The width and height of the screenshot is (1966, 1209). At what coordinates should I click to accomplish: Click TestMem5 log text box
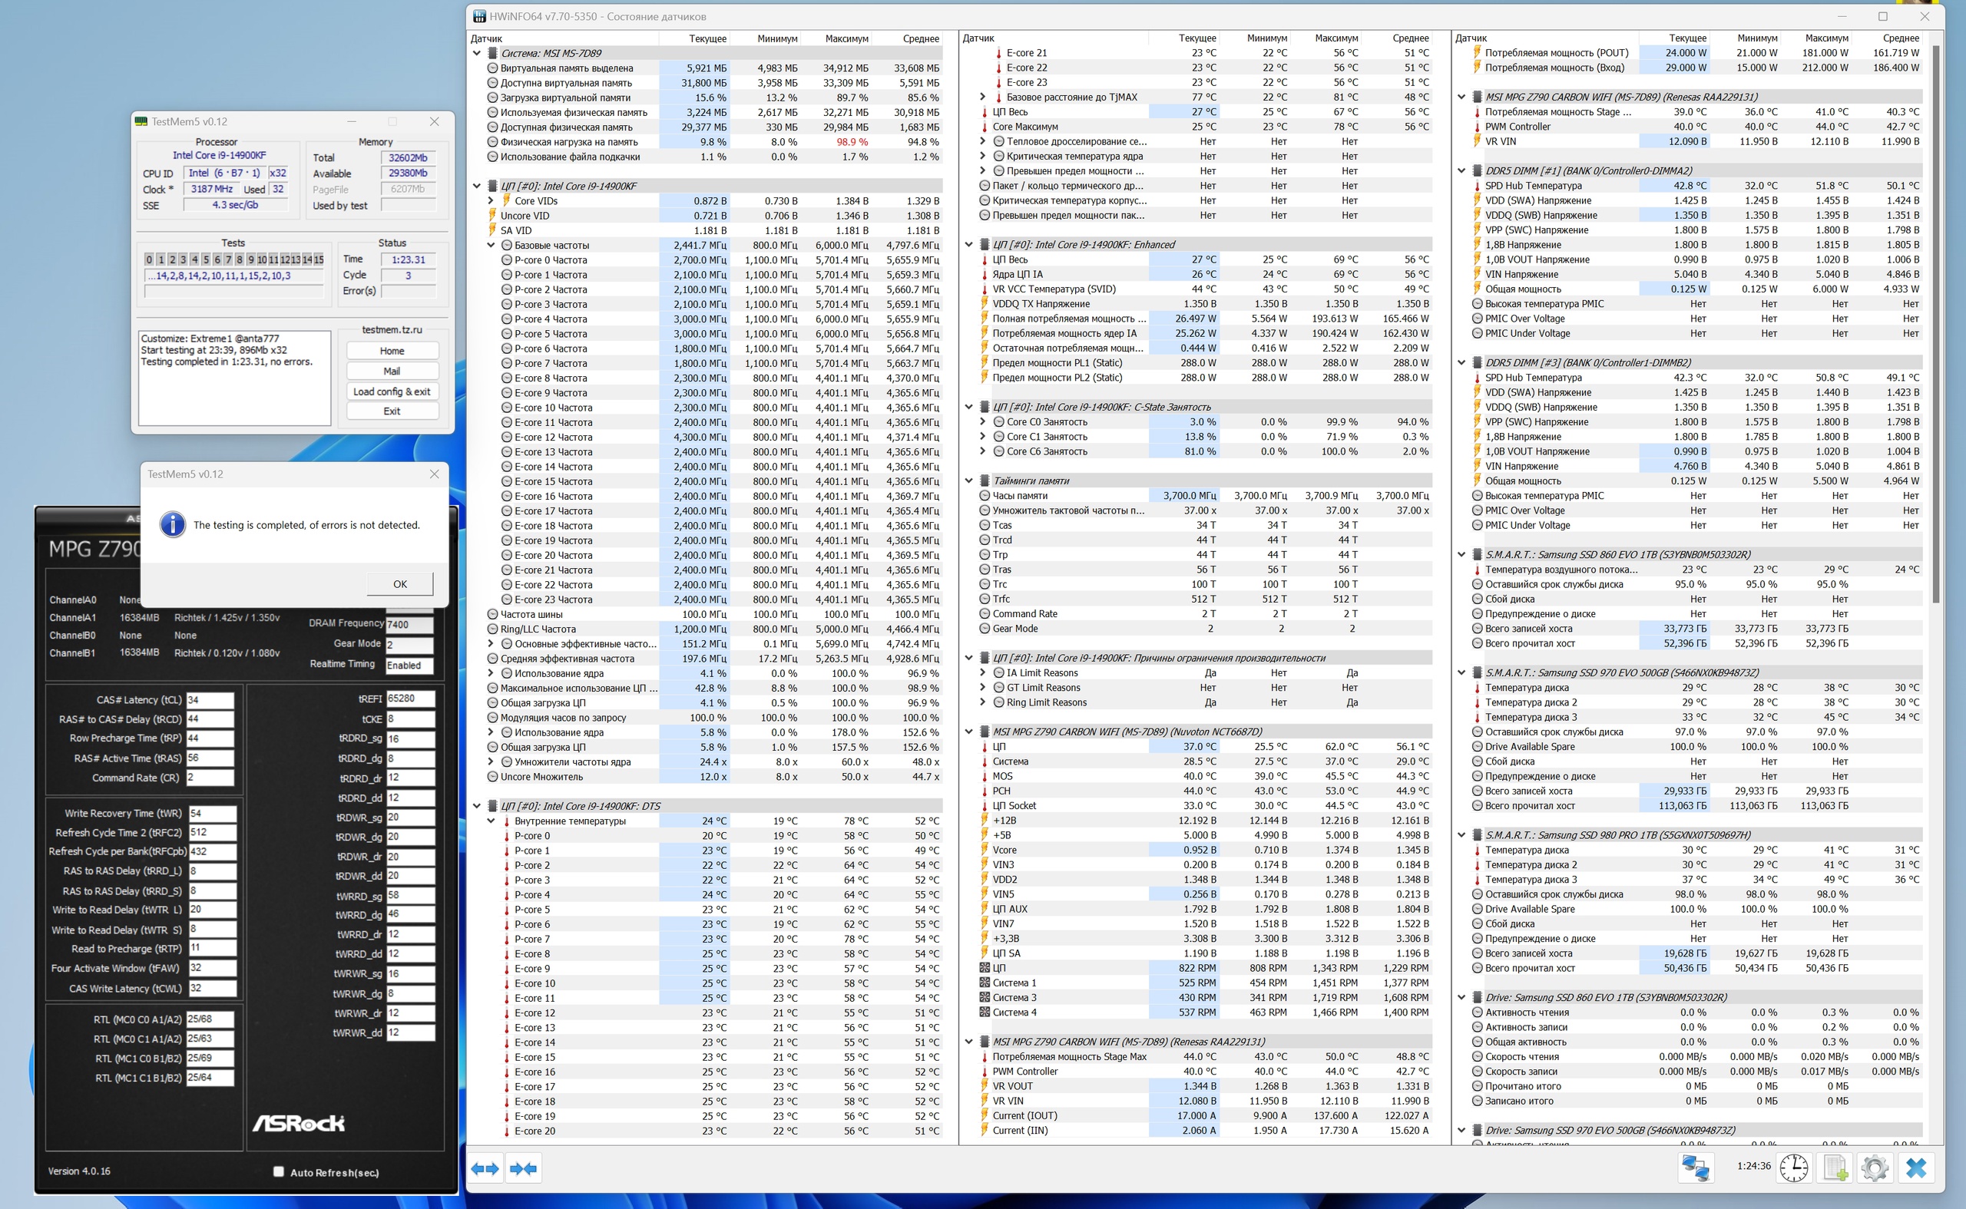click(x=234, y=378)
